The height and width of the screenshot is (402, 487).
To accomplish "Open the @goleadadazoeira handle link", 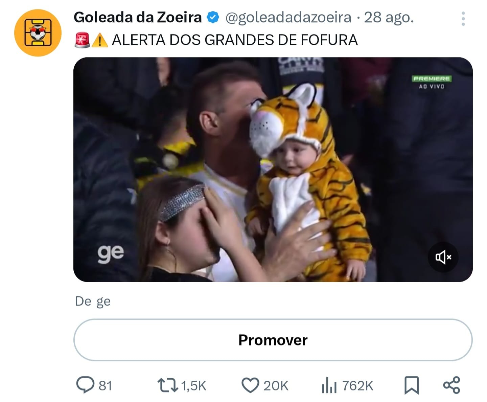I will coord(288,18).
